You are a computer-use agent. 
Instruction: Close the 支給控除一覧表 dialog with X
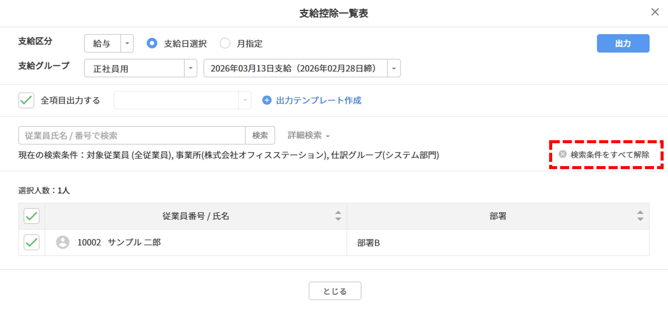655,12
